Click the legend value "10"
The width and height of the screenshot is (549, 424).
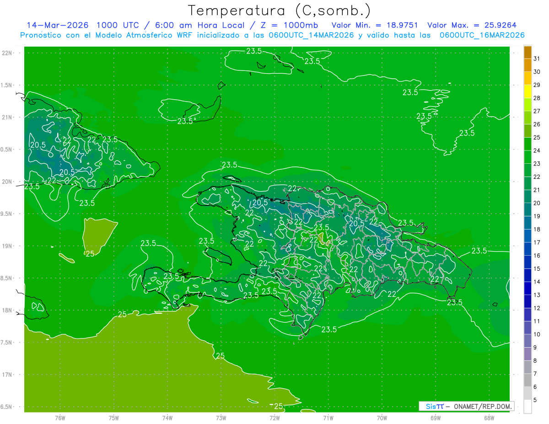(x=537, y=335)
